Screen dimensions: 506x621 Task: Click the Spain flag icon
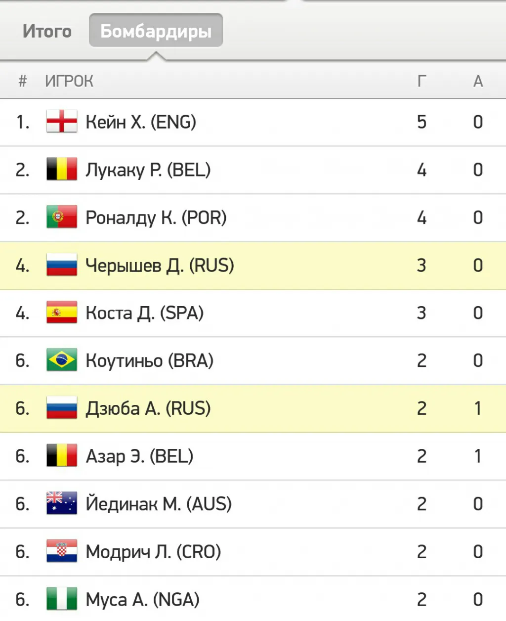click(x=62, y=313)
